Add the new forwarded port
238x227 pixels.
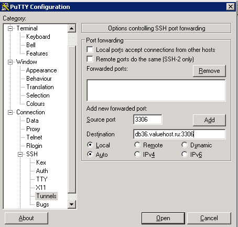tap(209, 120)
